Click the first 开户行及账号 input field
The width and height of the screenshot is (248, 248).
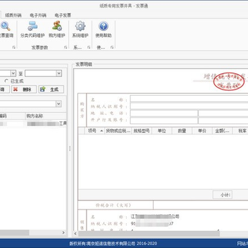(164, 121)
